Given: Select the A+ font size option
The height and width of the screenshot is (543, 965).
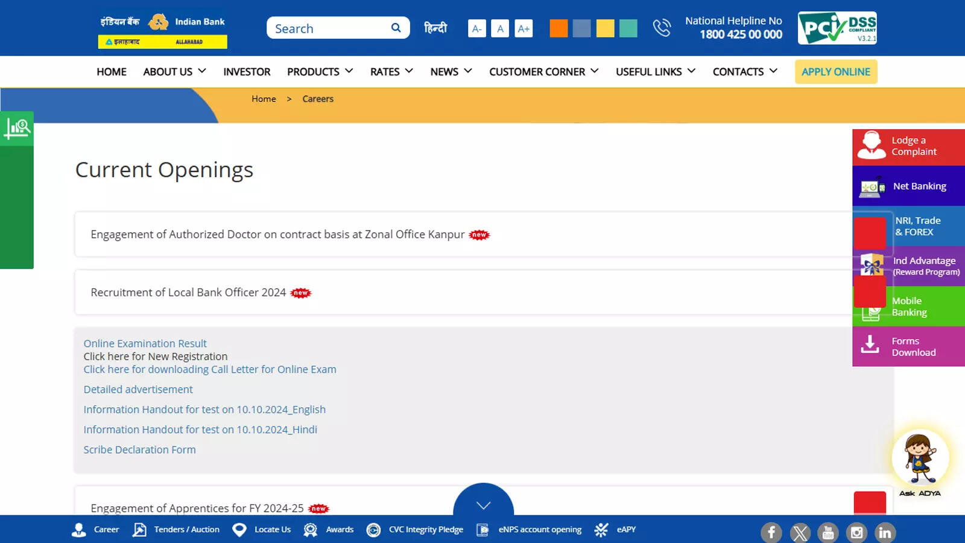Looking at the screenshot, I should pos(524,28).
